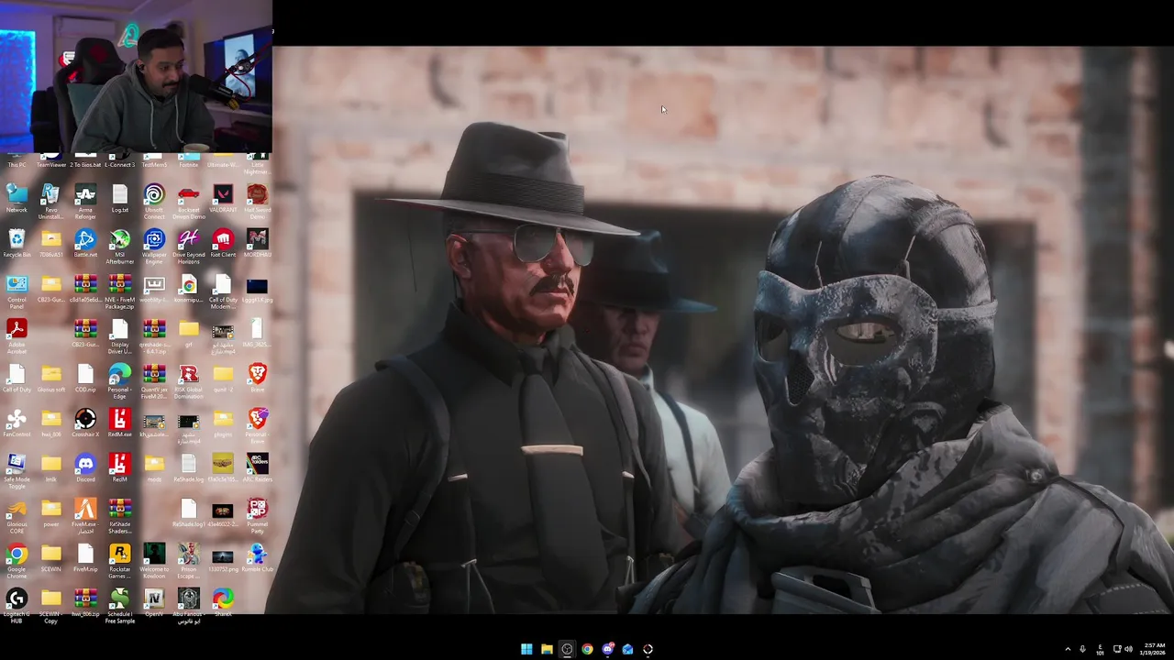The image size is (1174, 660).
Task: Select the Brave browser shortcut
Action: coord(257,379)
